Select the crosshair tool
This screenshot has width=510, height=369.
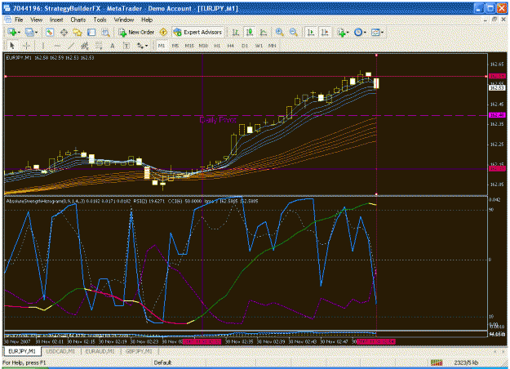pyautogui.click(x=27, y=46)
